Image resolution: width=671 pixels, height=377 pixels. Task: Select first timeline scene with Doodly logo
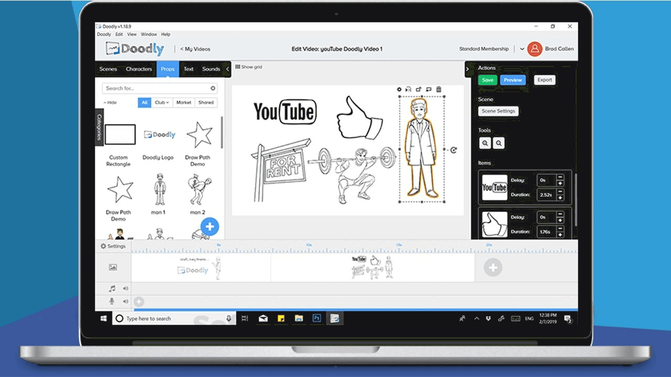(201, 268)
